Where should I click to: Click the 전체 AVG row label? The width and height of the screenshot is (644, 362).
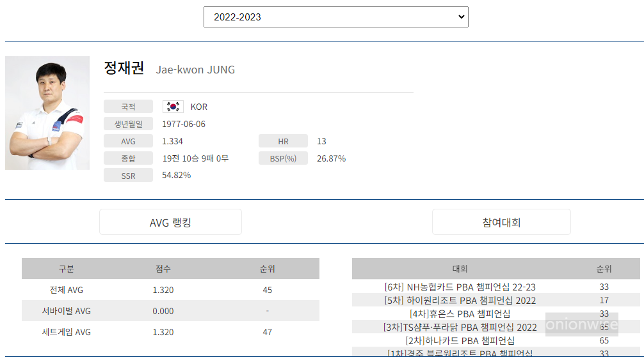[66, 290]
